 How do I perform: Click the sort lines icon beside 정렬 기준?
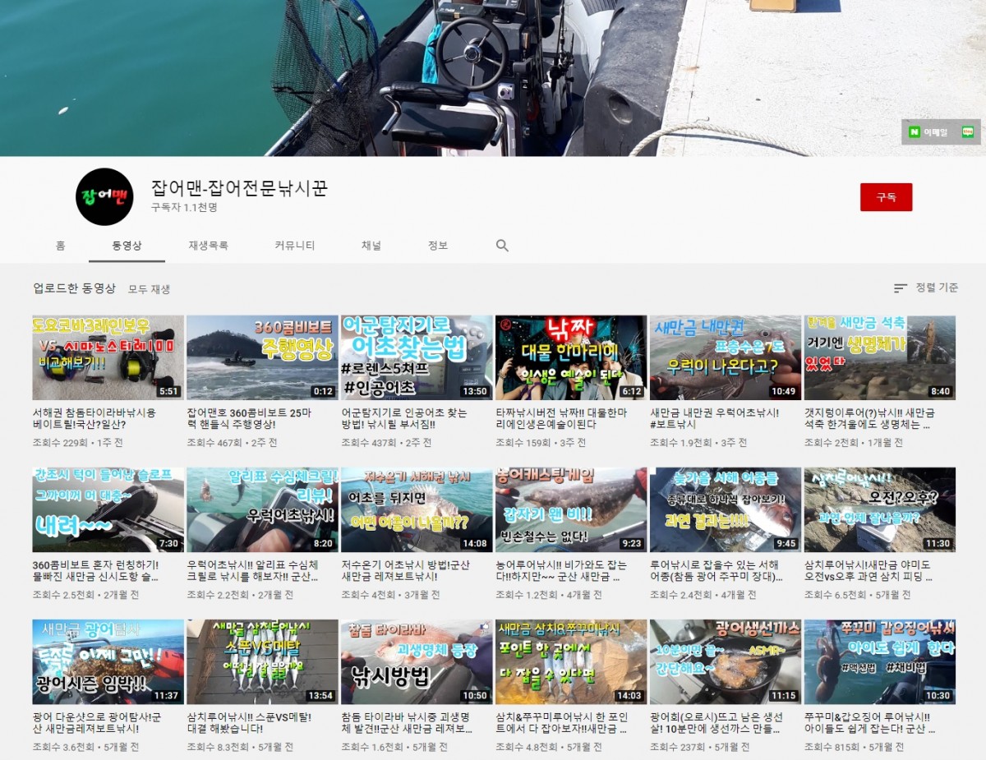point(901,288)
